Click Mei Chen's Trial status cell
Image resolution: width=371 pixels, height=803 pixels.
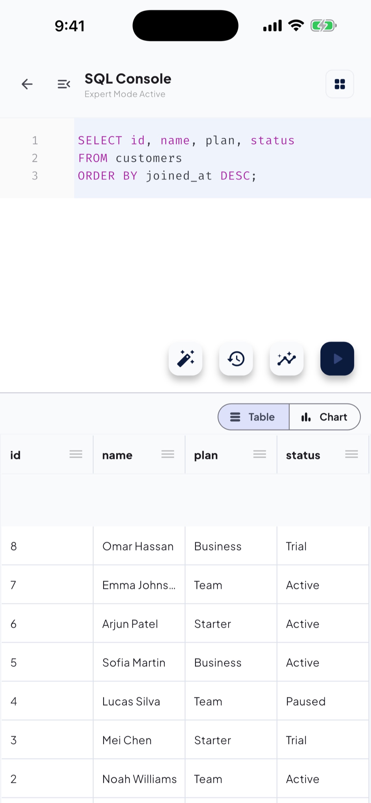coord(323,740)
